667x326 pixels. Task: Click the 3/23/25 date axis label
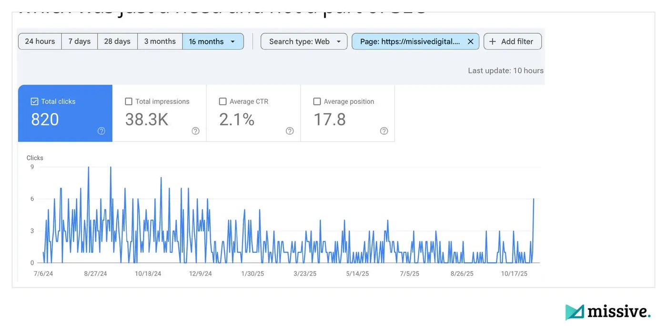305,274
